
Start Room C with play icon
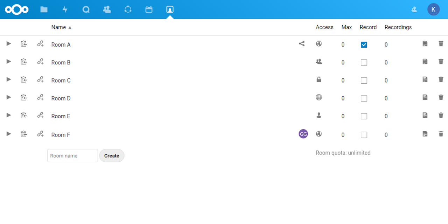point(9,79)
